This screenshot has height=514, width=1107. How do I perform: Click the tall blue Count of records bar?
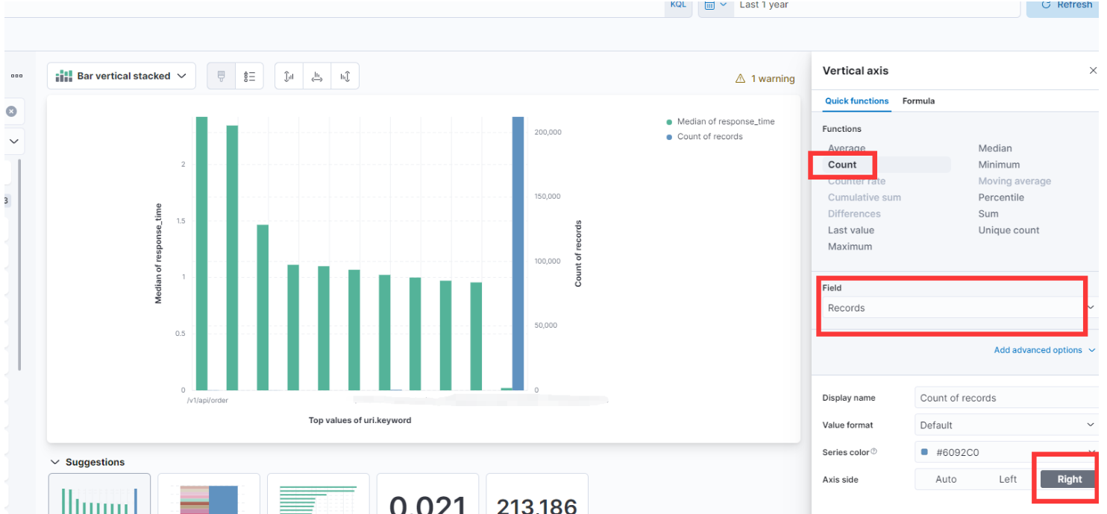[x=518, y=253]
